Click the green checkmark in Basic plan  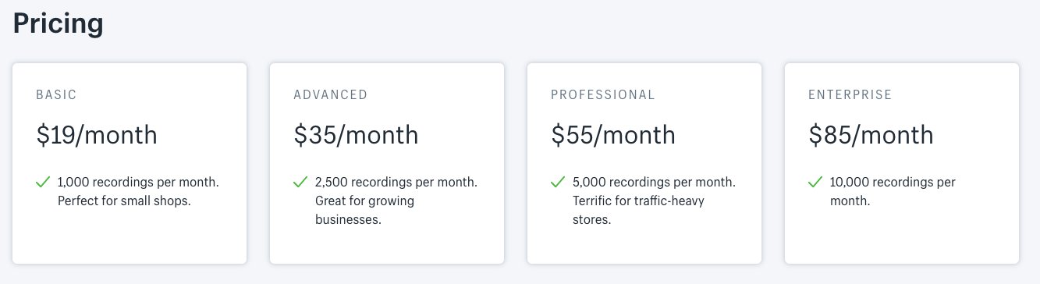tap(43, 182)
